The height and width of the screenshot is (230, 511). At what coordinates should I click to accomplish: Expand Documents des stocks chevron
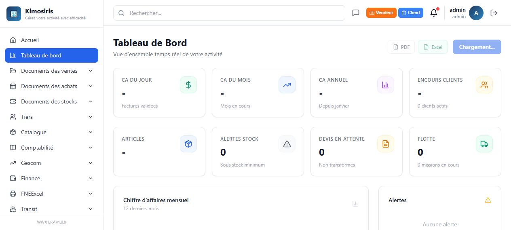click(91, 101)
